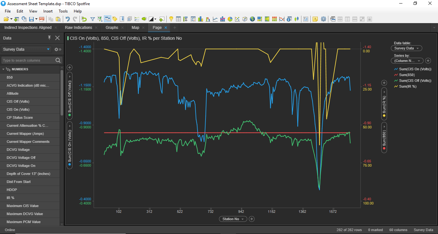Image resolution: width=438 pixels, height=234 pixels.
Task: Click the Export to PDF icon
Action: coord(42,19)
